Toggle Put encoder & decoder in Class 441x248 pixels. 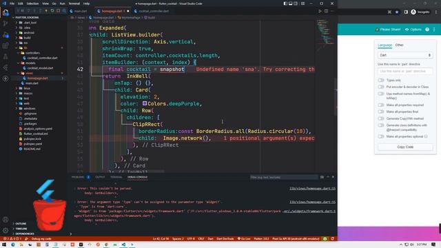[381, 87]
